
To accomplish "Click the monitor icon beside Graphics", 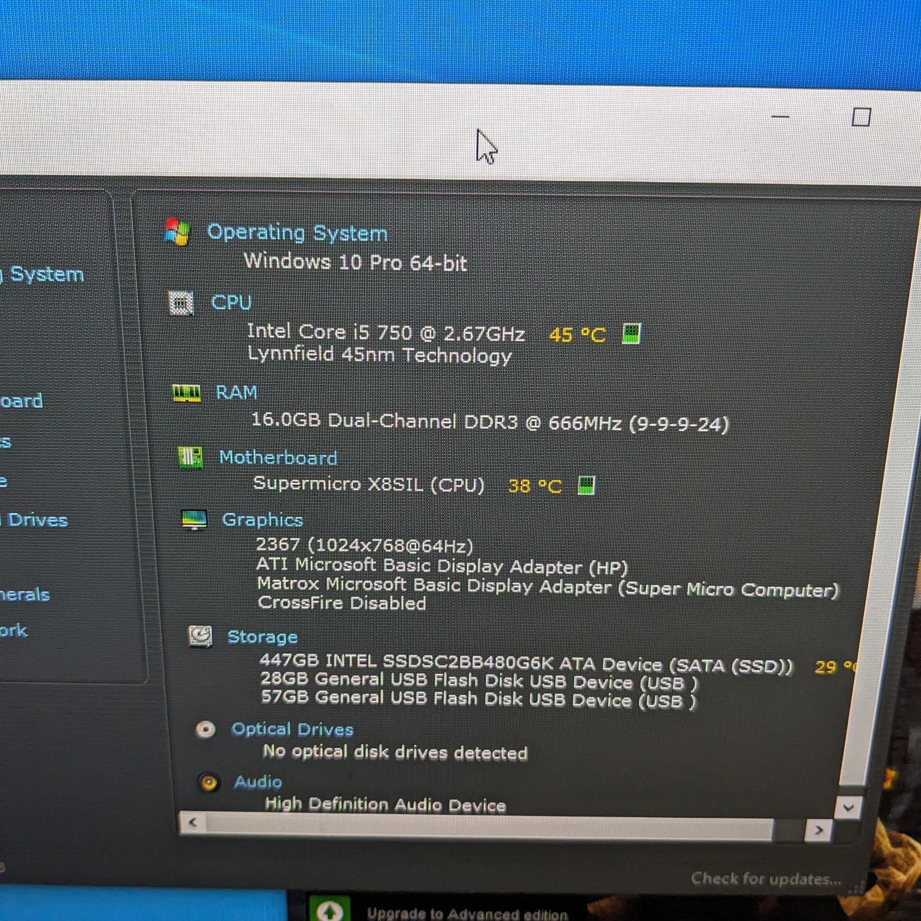I will click(194, 519).
